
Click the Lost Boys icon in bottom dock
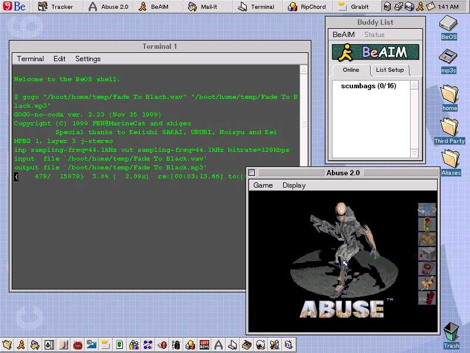tap(204, 345)
